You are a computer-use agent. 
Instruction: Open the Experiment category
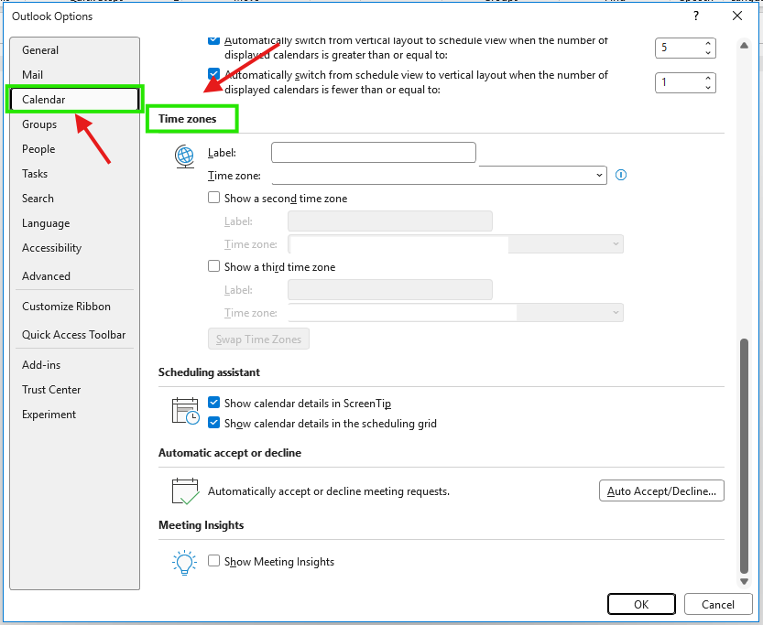tap(74, 415)
